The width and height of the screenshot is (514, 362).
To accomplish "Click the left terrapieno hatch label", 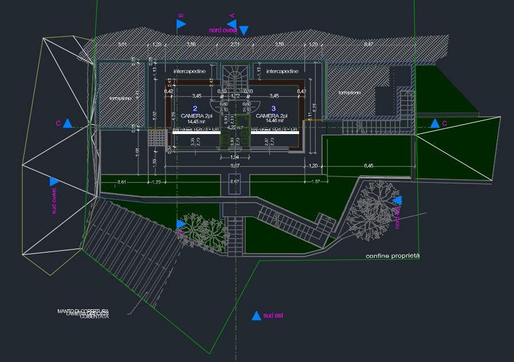I will 121,99.
